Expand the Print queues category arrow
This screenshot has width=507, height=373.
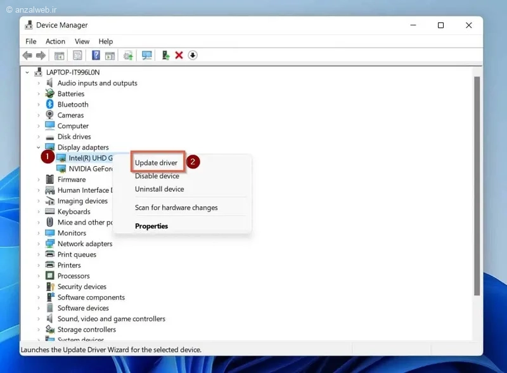pos(39,254)
